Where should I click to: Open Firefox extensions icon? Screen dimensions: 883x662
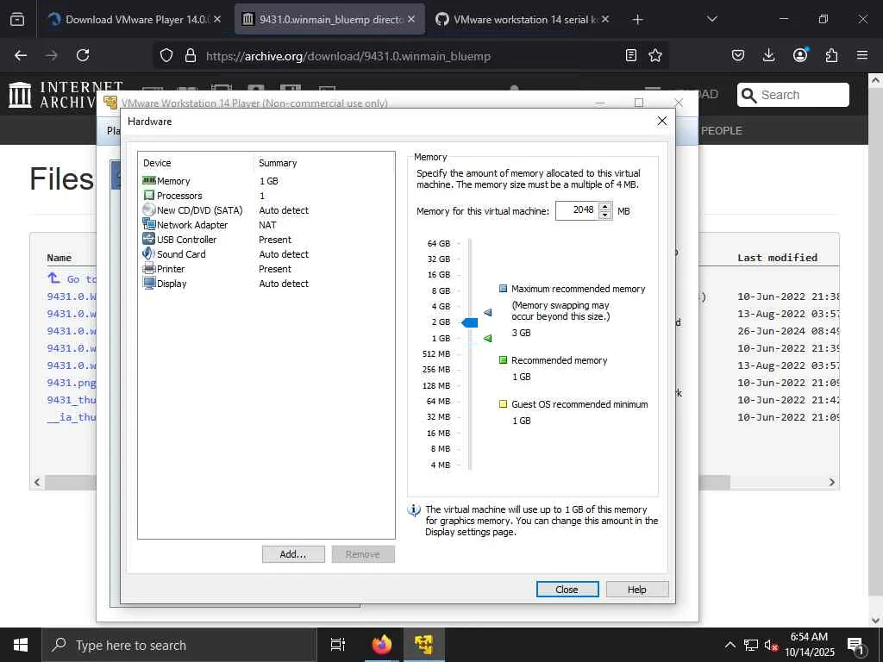pyautogui.click(x=831, y=55)
